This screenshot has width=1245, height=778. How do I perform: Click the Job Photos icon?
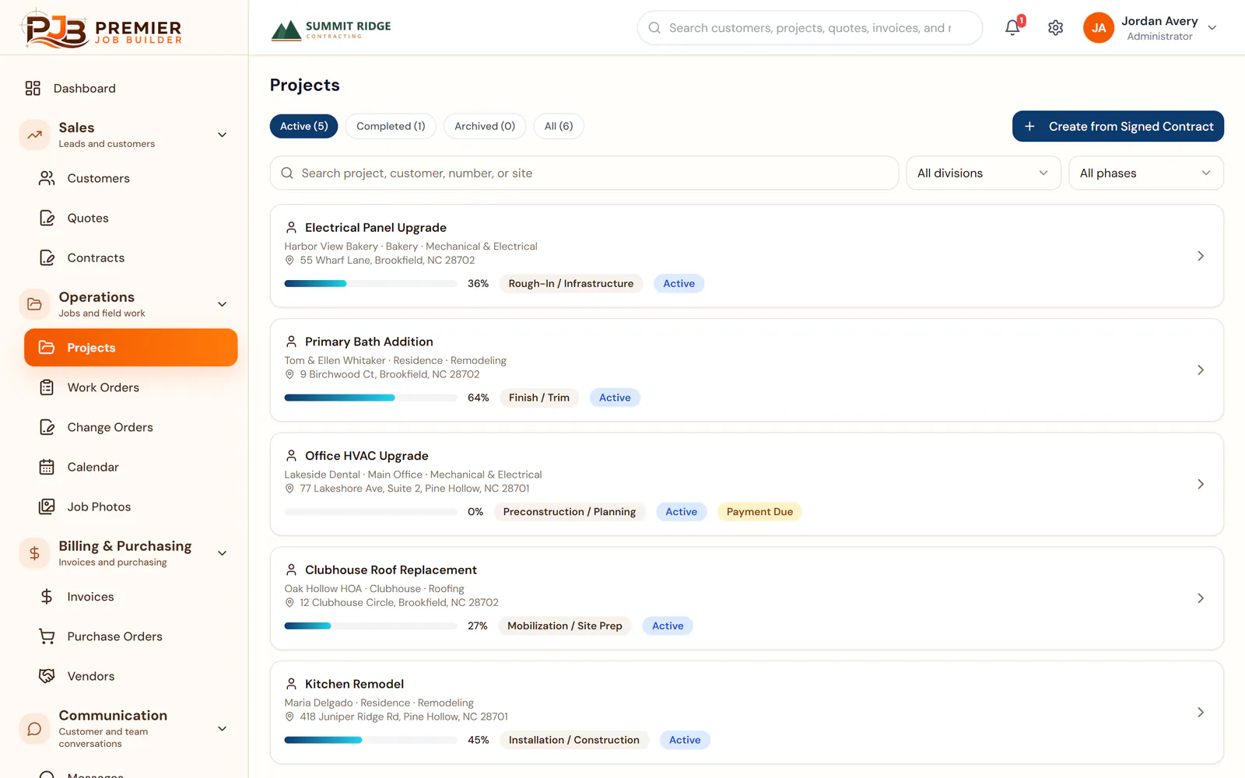[47, 506]
